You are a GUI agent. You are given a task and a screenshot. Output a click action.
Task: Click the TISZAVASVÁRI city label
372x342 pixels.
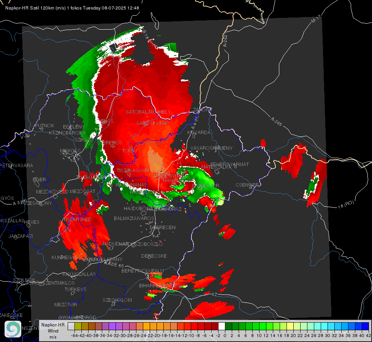[133, 170]
